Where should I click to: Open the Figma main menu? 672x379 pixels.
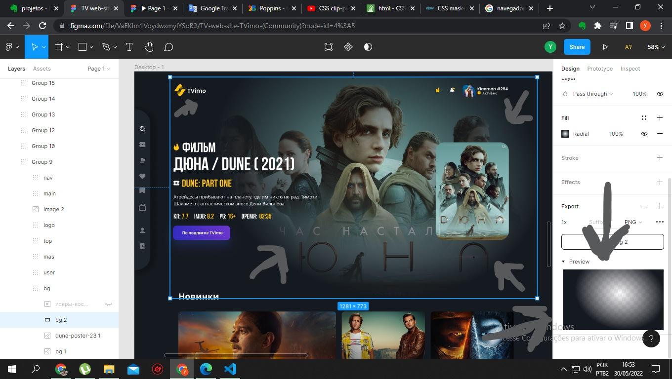(x=9, y=47)
